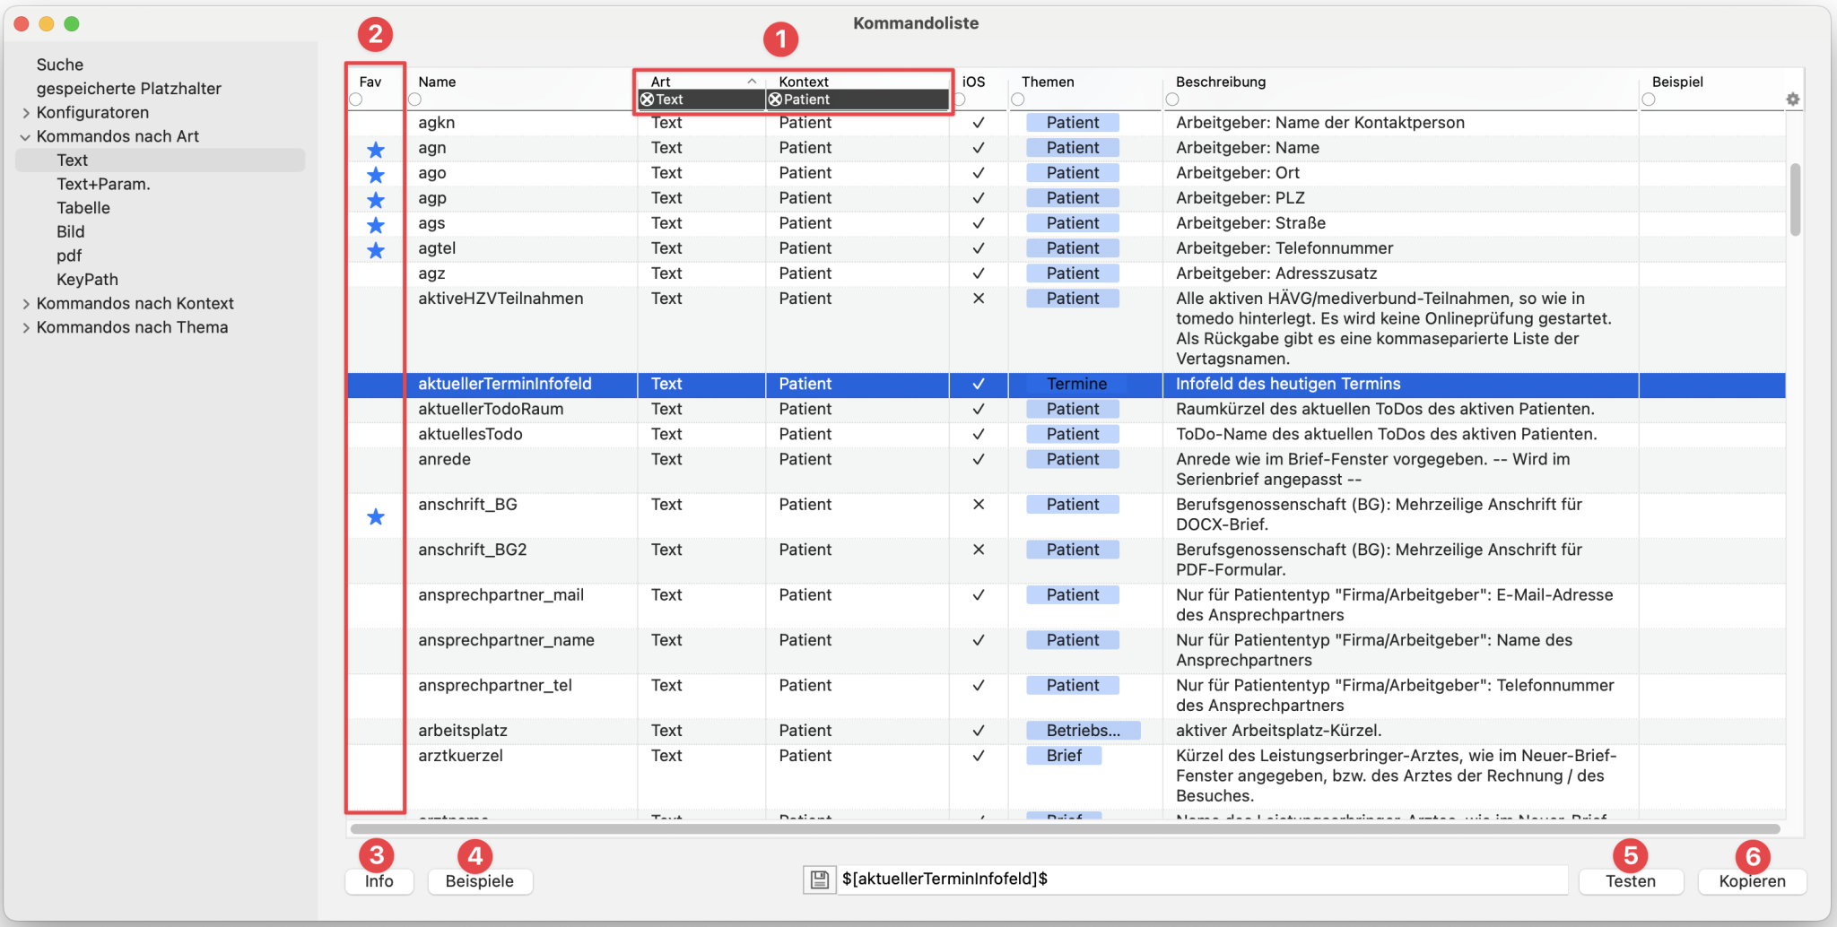Expand Kommandos nach Kontext section
Image resolution: width=1837 pixels, height=927 pixels.
point(26,304)
